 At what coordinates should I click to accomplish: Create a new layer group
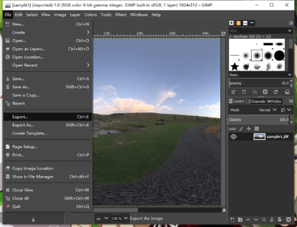click(240, 220)
